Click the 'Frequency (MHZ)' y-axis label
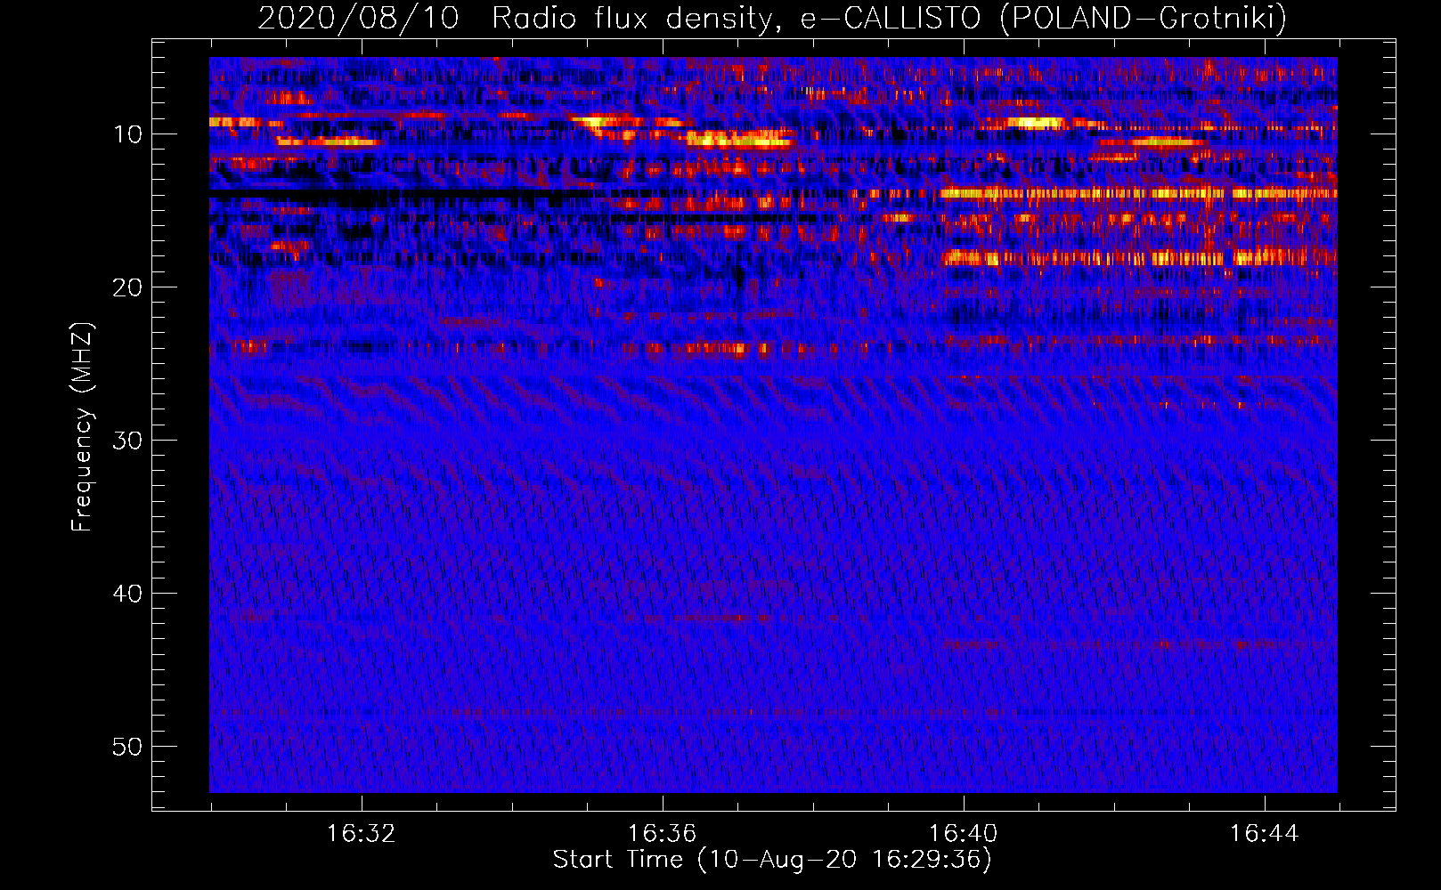The image size is (1441, 890). point(82,427)
